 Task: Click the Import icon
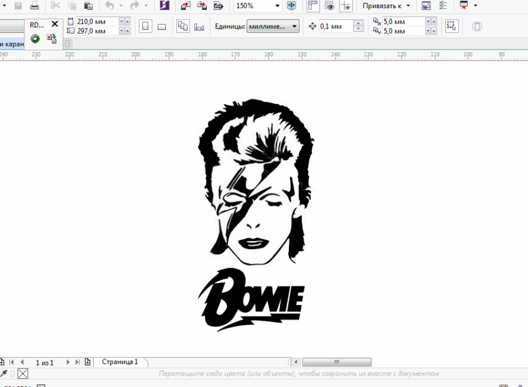(186, 6)
